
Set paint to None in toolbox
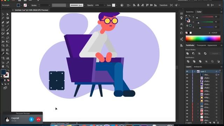[x=8, y=80]
